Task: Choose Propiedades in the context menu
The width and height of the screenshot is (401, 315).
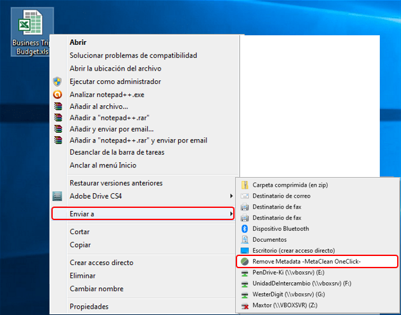Action: pyautogui.click(x=89, y=307)
